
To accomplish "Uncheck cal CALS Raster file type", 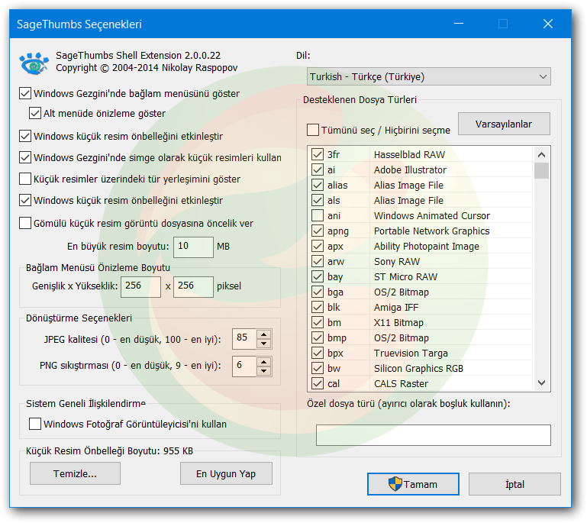I will tap(318, 383).
